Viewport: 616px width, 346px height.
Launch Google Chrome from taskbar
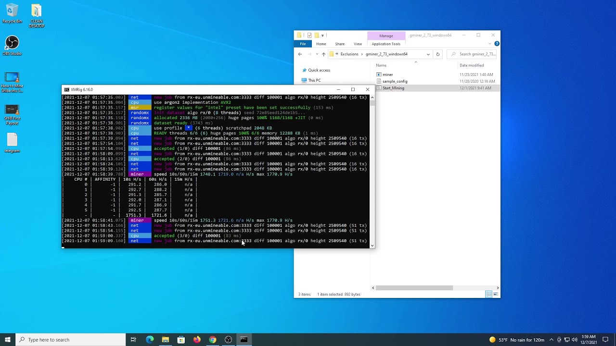(213, 340)
